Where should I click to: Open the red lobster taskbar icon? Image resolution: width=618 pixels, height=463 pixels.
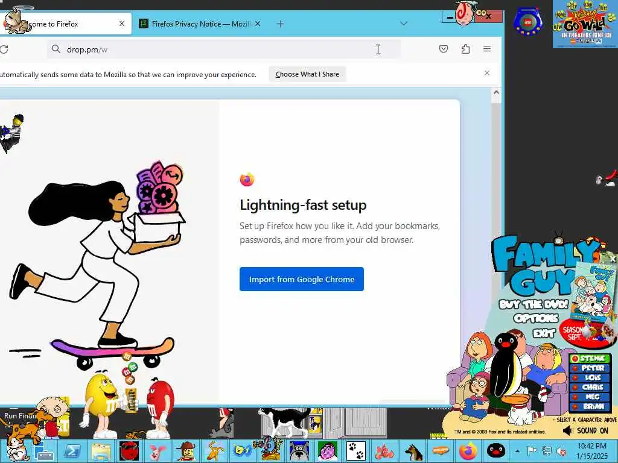tap(384, 451)
